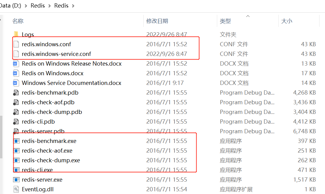Click the 2022/9/26 8:47 date of redis.windows-service.conf

point(167,54)
